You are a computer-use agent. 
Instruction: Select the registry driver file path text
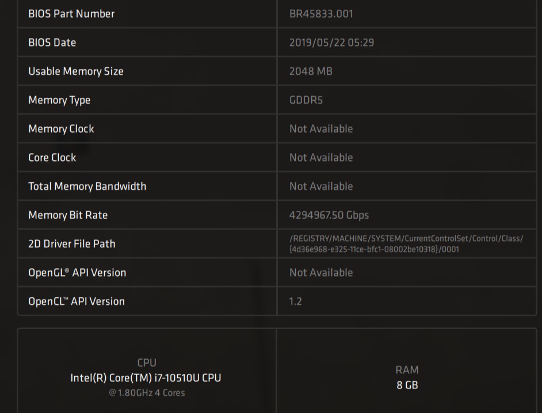coord(406,244)
